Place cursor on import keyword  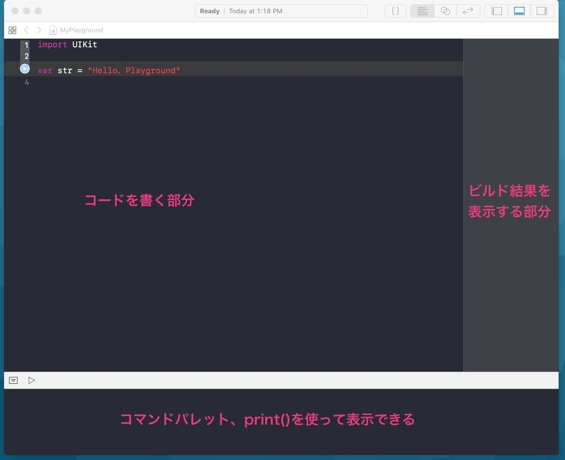(x=52, y=45)
